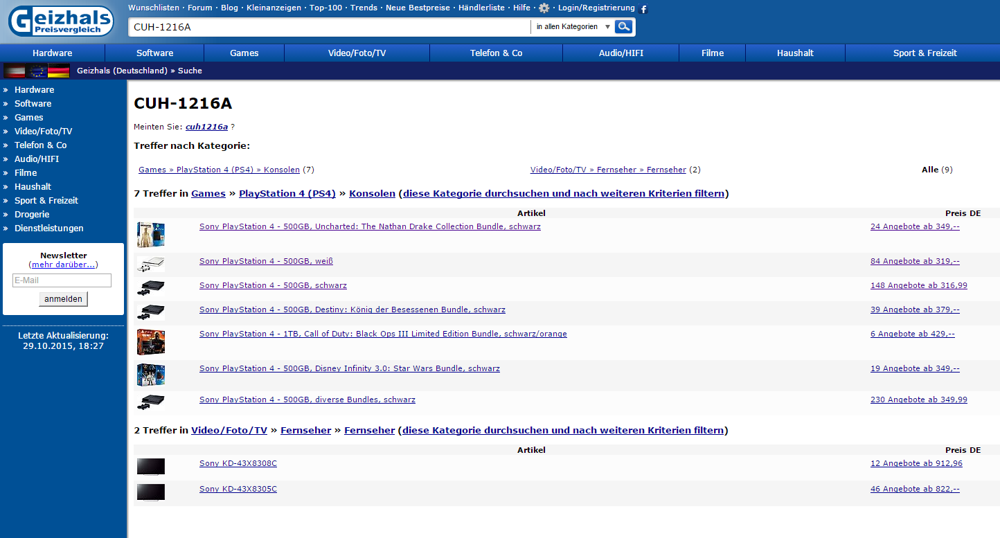Focus the newsletter E-Mail field
1000x538 pixels.
click(x=62, y=280)
